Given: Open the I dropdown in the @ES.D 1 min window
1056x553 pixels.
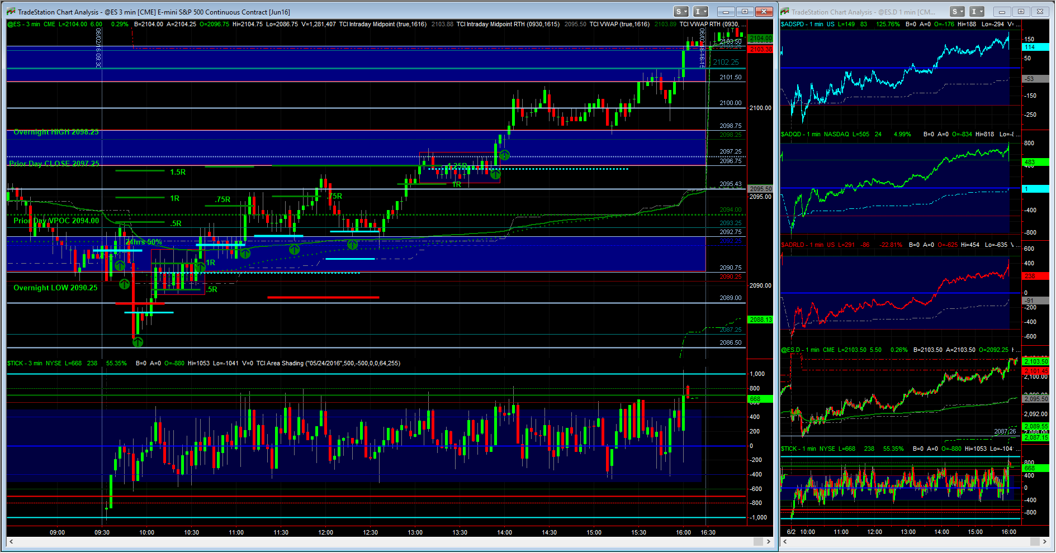Looking at the screenshot, I should pyautogui.click(x=977, y=12).
